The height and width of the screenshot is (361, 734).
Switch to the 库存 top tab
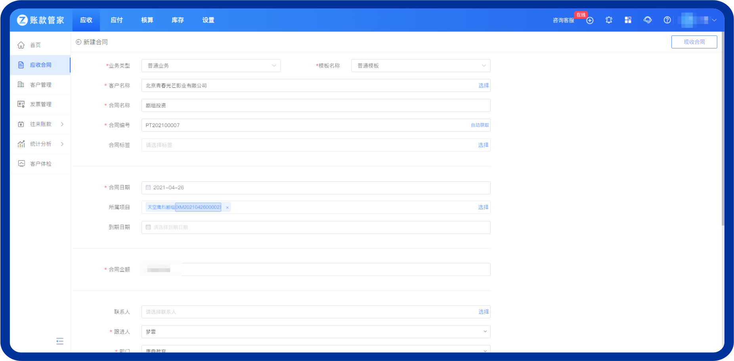point(178,20)
